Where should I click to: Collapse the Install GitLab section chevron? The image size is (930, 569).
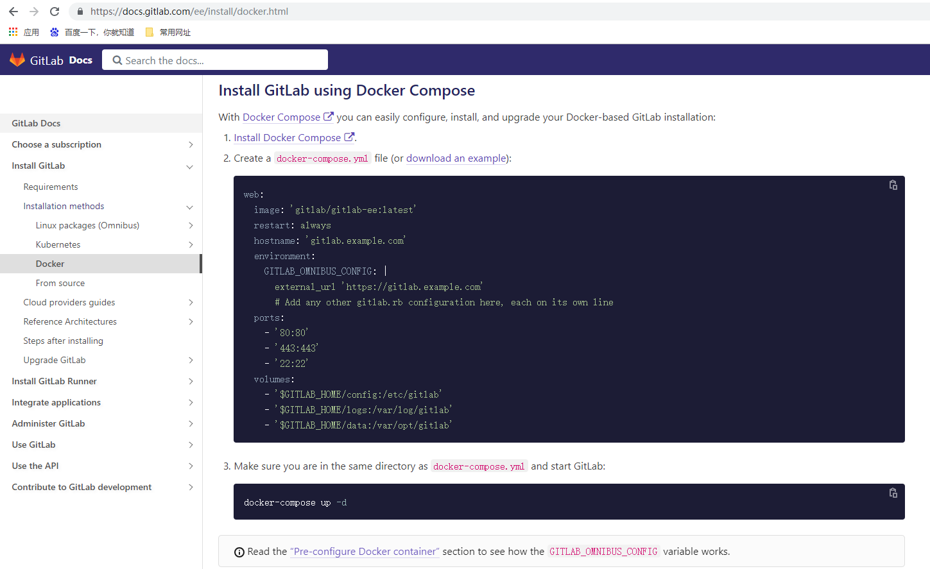(189, 167)
